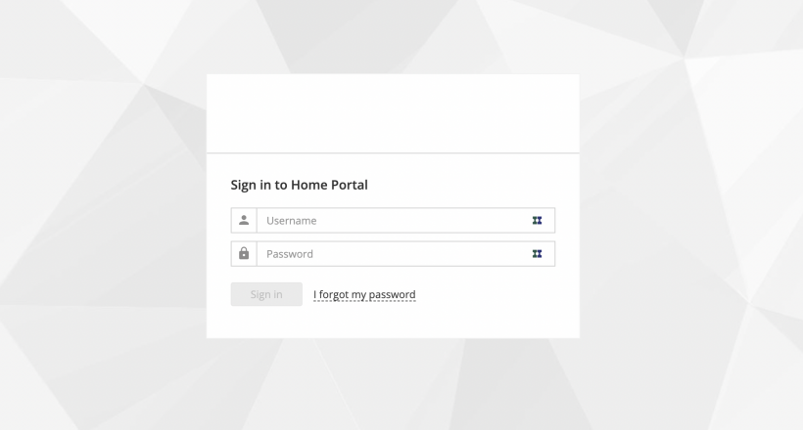Focus the Username input field
803x430 pixels.
(x=392, y=221)
